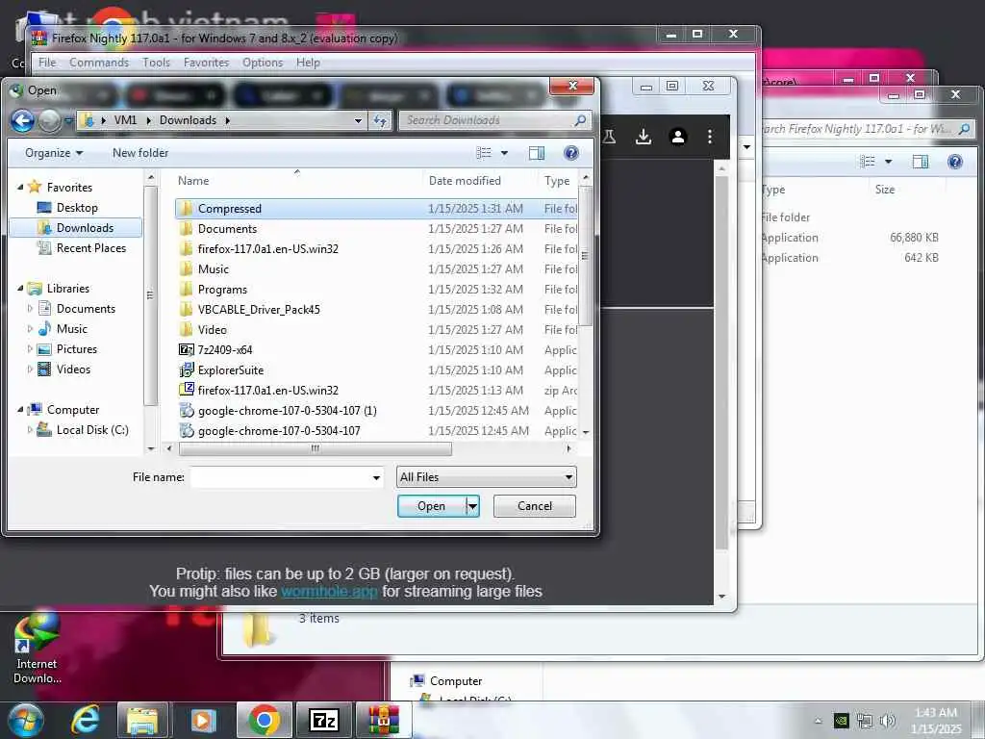Collapse the Libraries tree group
The height and width of the screenshot is (739, 985).
click(20, 289)
